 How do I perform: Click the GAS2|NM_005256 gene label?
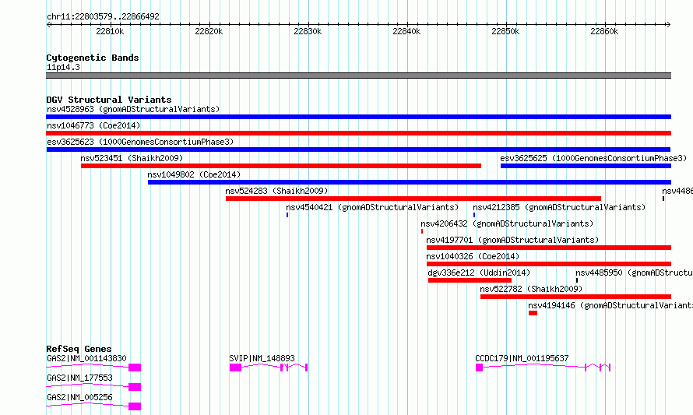79,397
